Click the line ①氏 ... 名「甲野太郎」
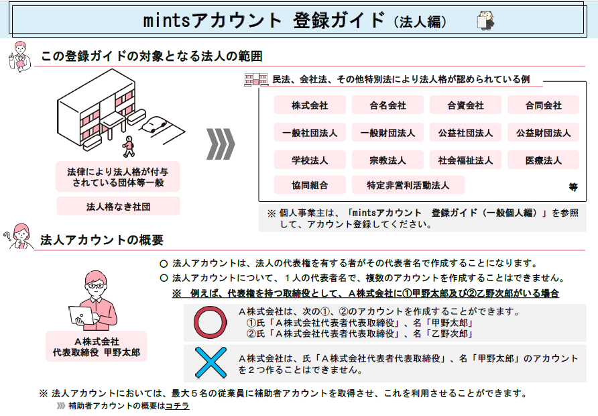The height and width of the screenshot is (416, 598). point(360,323)
